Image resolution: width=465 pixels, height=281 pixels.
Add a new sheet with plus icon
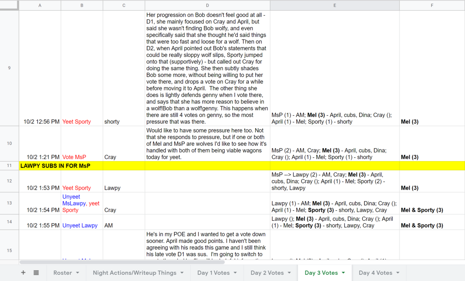click(23, 273)
